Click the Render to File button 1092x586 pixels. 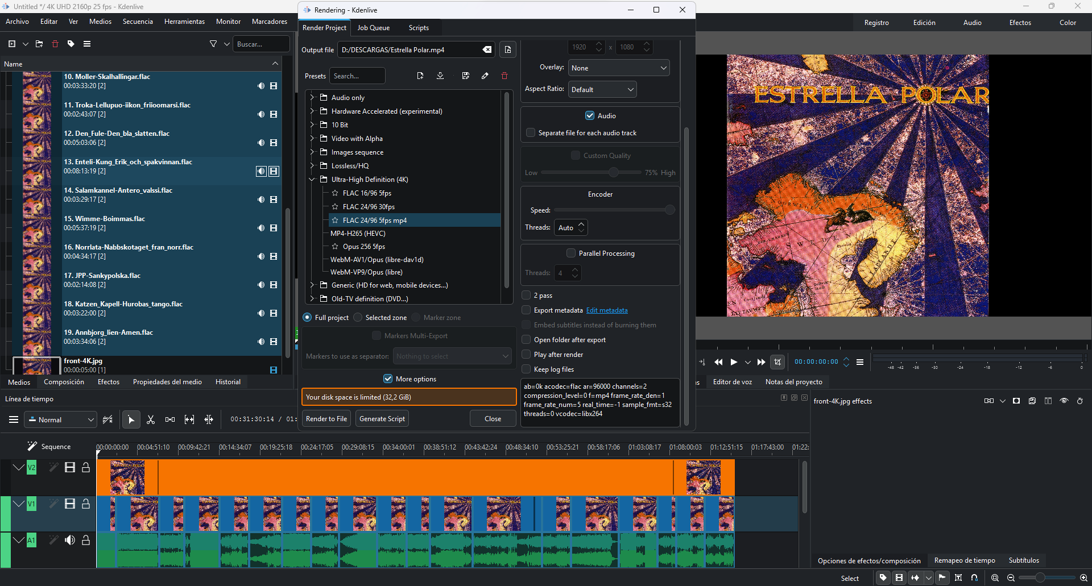tap(326, 419)
